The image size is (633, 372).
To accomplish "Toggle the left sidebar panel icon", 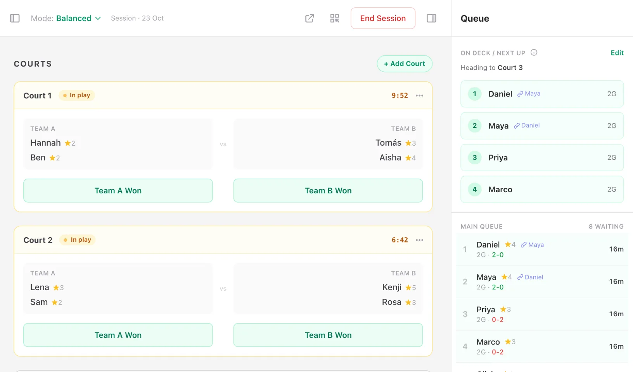I will (15, 18).
